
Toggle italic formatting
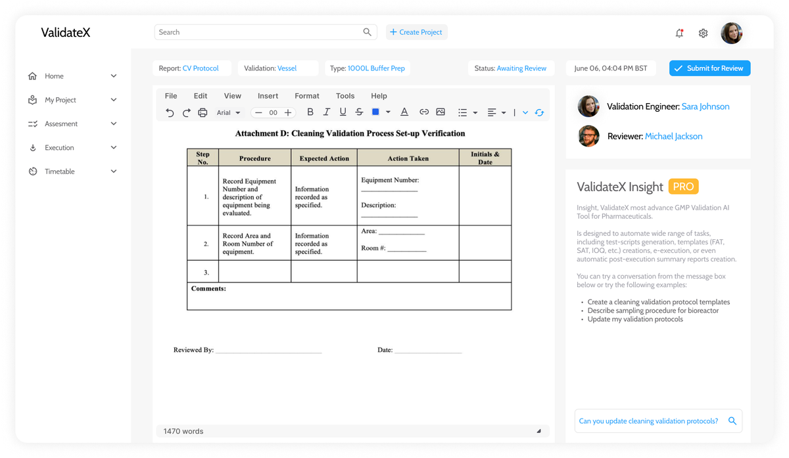click(326, 112)
